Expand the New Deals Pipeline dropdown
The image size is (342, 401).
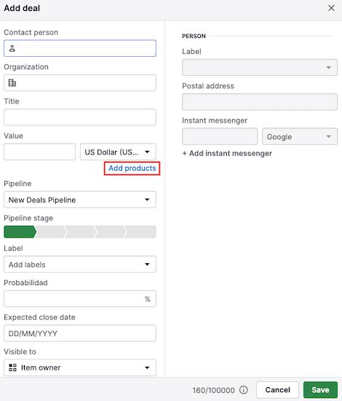pos(80,200)
